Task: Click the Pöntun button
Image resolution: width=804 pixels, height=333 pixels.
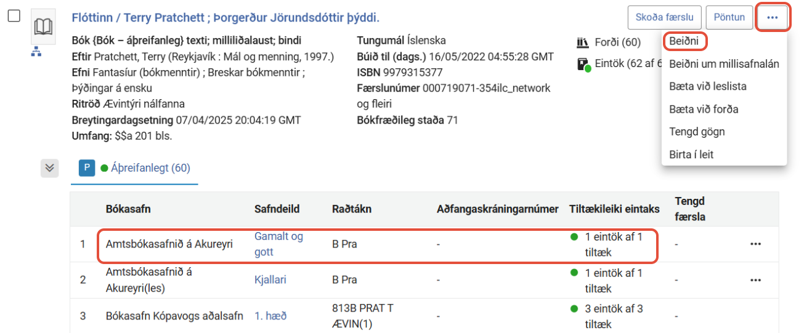Action: pos(729,17)
